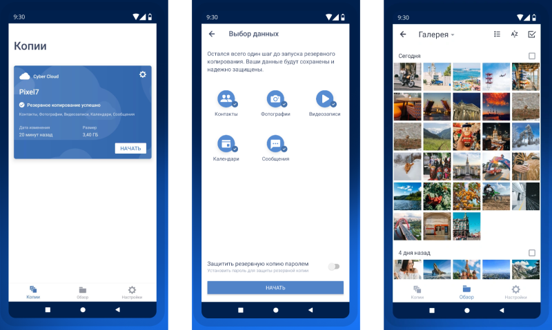Open Копии tab below the gallery

click(417, 292)
